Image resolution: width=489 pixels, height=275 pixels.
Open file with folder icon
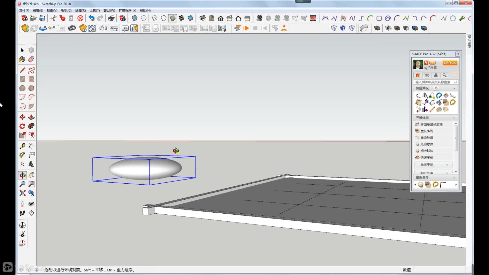33,18
